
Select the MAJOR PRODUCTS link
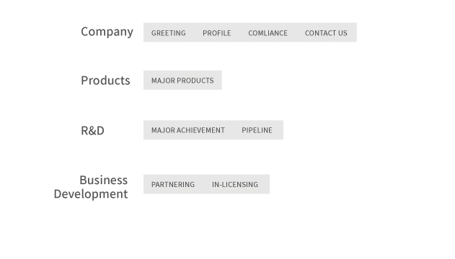[x=182, y=81]
